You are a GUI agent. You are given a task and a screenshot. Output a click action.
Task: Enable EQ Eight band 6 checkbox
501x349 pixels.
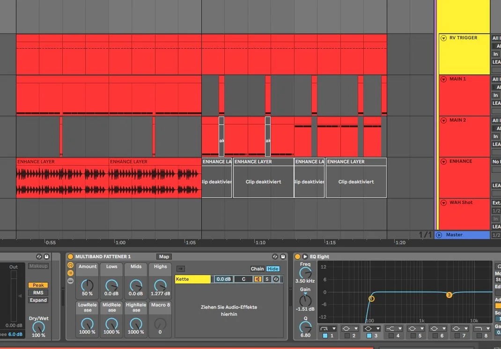[435, 335]
